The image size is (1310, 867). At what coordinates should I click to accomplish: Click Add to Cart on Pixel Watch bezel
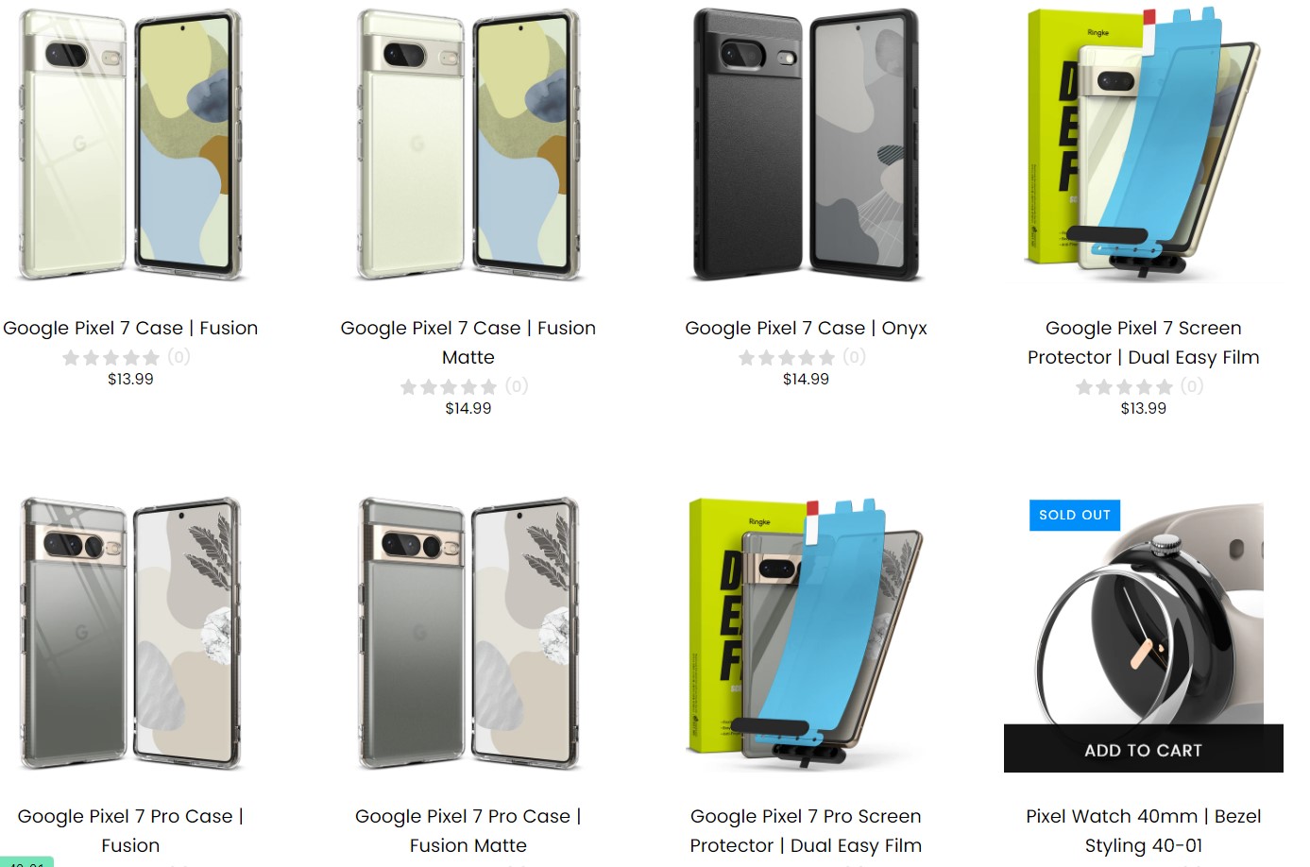[x=1143, y=749]
